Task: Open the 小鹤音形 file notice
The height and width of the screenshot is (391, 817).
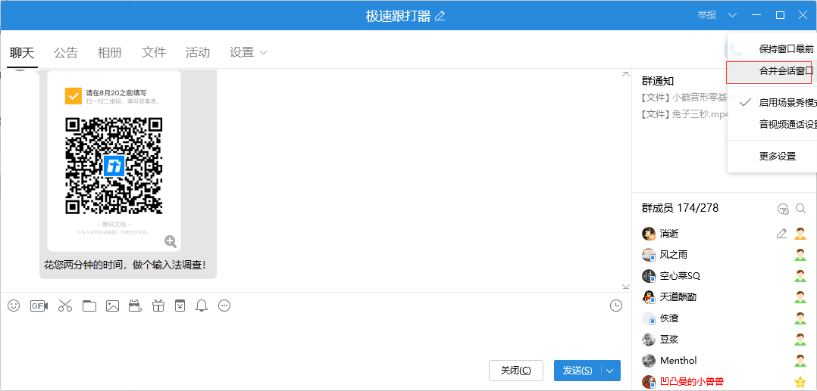Action: (x=684, y=98)
